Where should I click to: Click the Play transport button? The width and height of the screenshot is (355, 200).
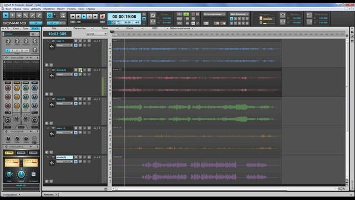click(84, 16)
